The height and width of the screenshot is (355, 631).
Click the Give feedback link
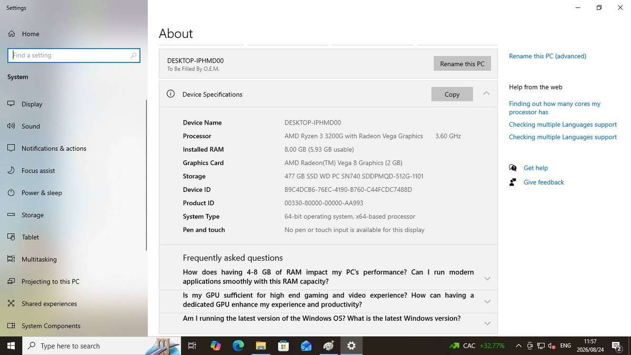tap(544, 182)
